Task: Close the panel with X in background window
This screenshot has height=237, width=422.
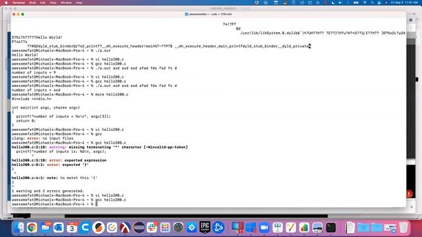Action: pyautogui.click(x=411, y=207)
